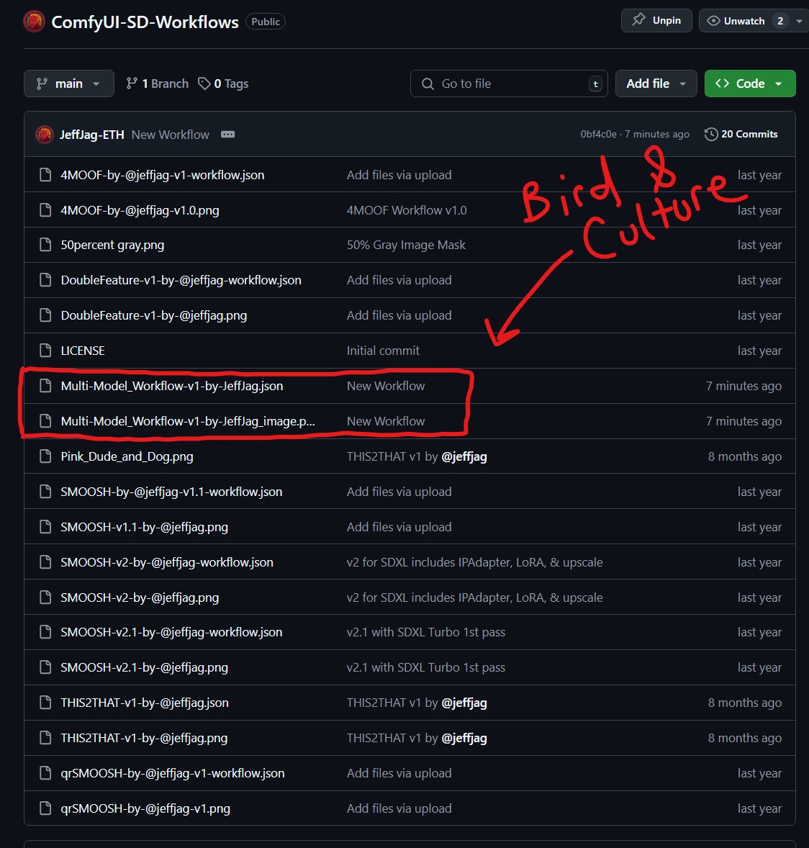Click the JeffJag-ETH avatar in the commit bar
This screenshot has height=848, width=809.
45,135
